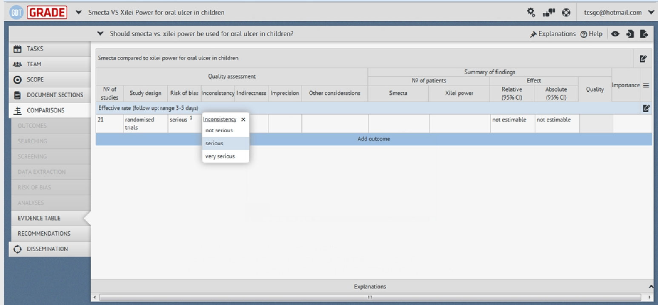Viewport: 658px width, 305px height.
Task: Click the 'Indirectness' column header
Action: click(252, 93)
